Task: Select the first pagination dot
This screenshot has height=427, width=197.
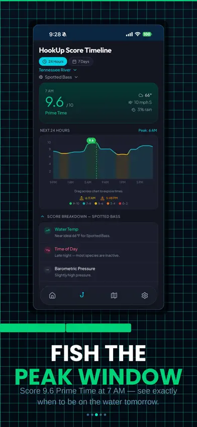Action: point(88,415)
